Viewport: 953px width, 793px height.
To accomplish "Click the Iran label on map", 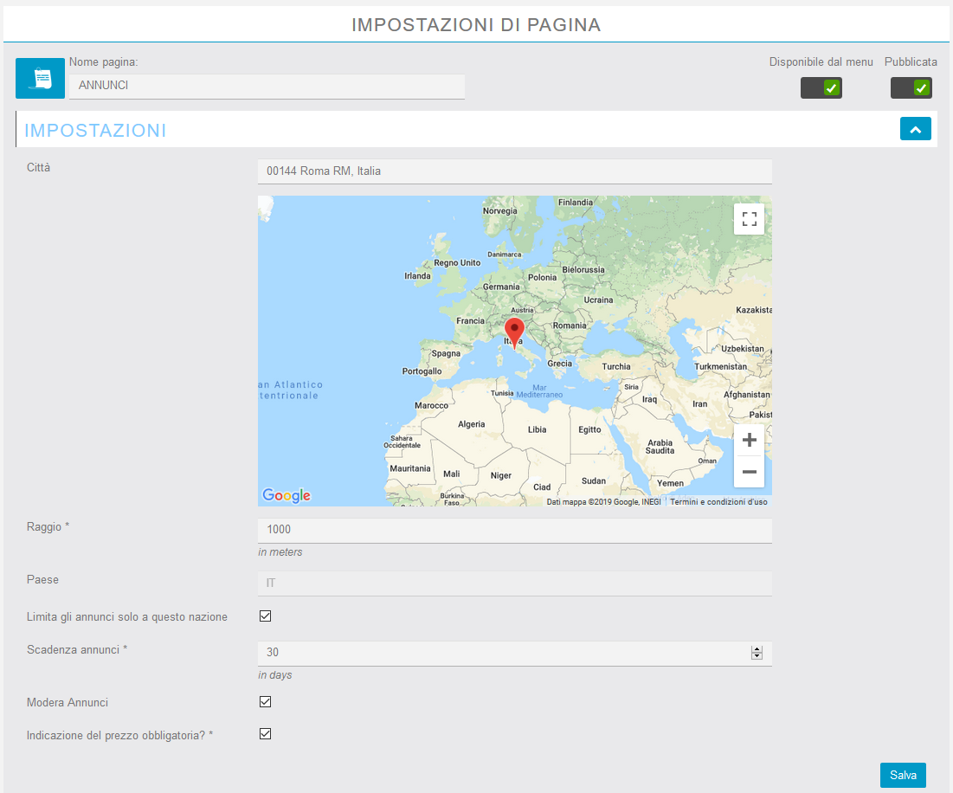I will coord(699,404).
